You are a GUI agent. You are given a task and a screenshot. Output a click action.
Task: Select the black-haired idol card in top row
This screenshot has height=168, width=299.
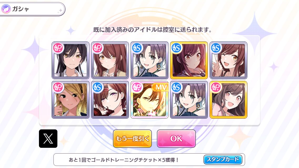tap(71, 60)
